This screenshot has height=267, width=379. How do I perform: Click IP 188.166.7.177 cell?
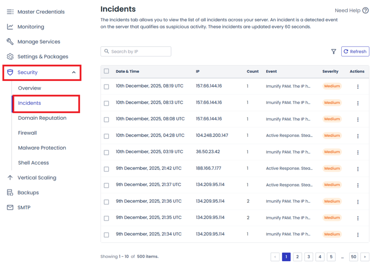point(208,168)
